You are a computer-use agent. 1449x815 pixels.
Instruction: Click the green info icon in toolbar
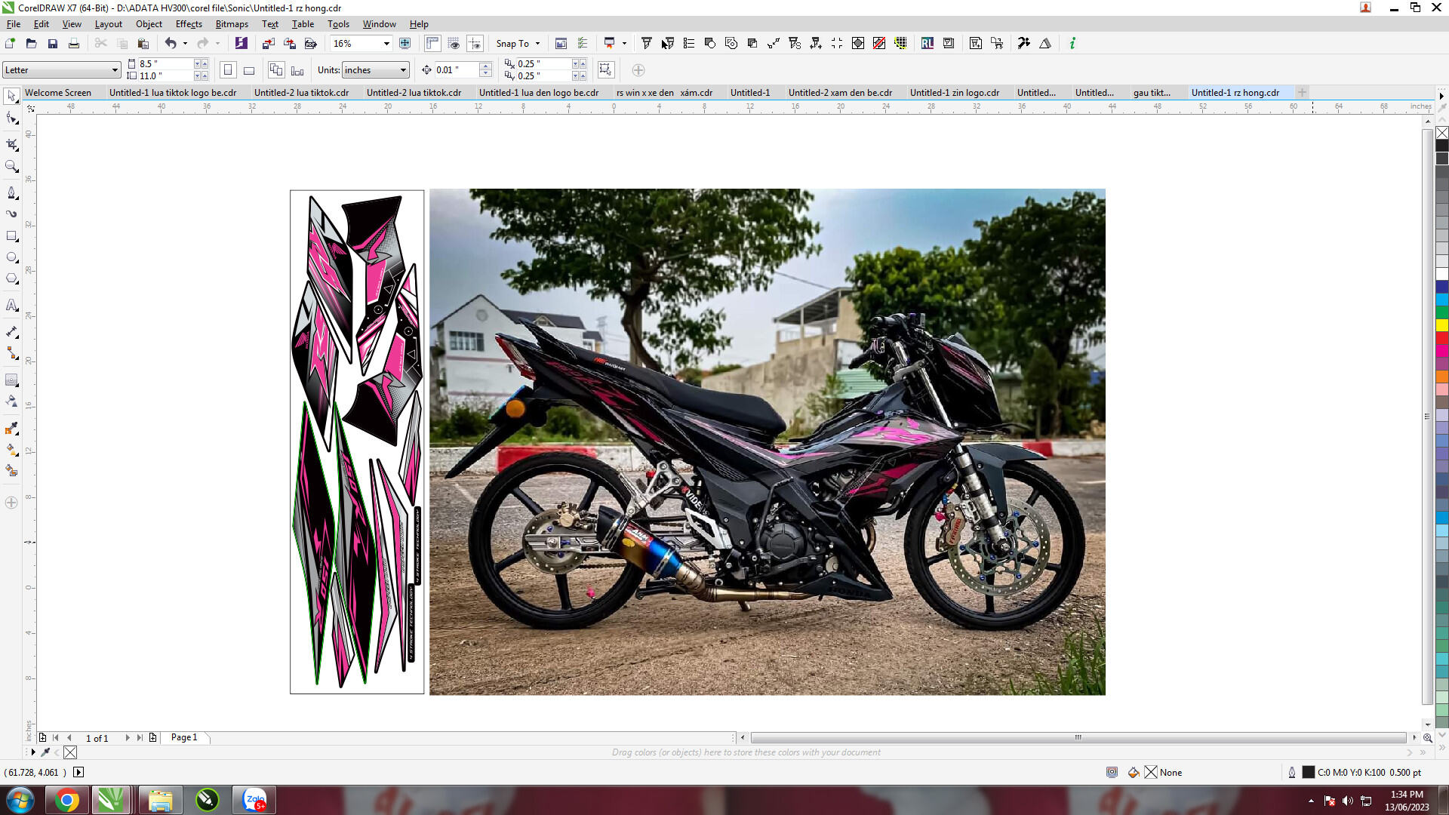click(x=1072, y=44)
